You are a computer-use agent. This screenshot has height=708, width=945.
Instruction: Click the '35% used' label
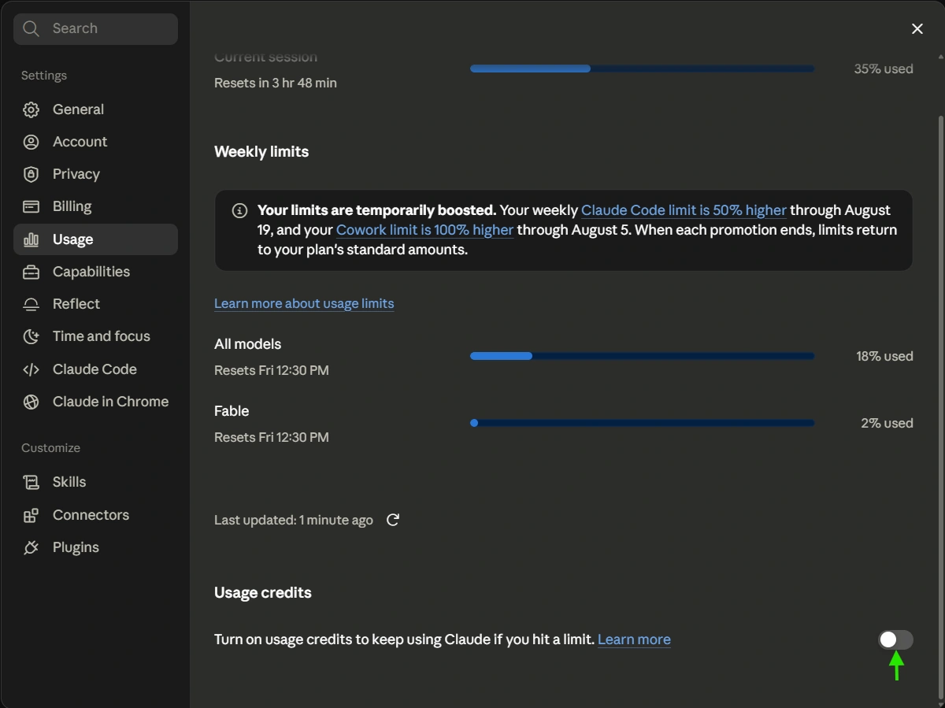[x=884, y=69]
